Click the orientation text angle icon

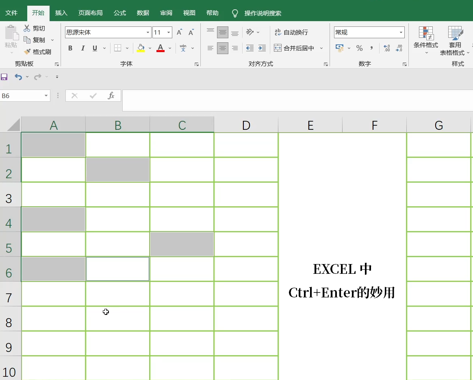point(250,32)
